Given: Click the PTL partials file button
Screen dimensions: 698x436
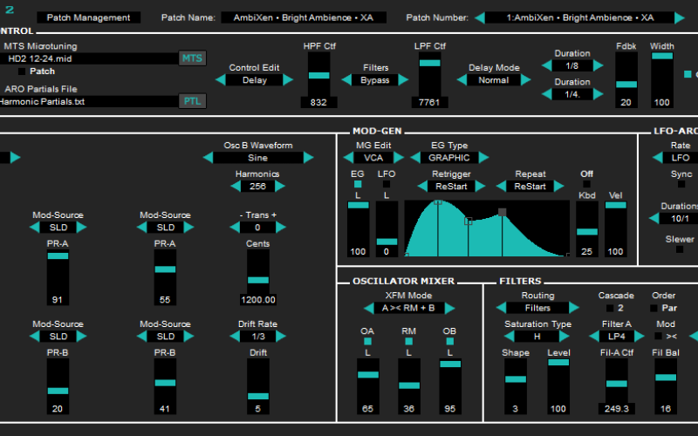Looking at the screenshot, I should click(192, 101).
